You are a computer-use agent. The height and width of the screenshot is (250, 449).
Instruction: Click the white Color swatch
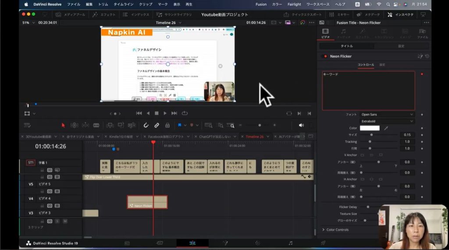(370, 128)
